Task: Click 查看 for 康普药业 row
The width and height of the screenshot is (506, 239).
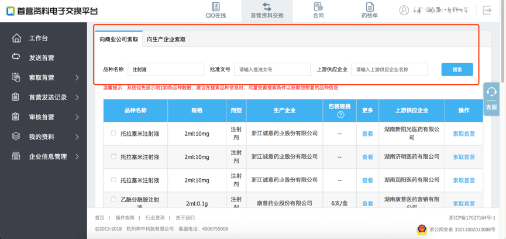Action: (x=367, y=203)
